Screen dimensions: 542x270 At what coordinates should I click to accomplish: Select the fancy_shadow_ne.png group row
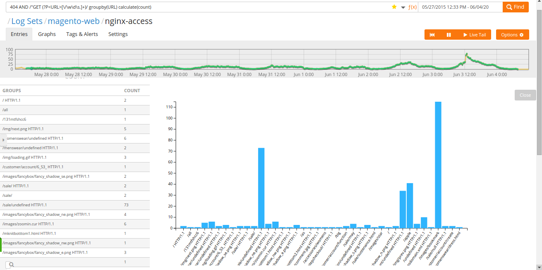[75, 215]
